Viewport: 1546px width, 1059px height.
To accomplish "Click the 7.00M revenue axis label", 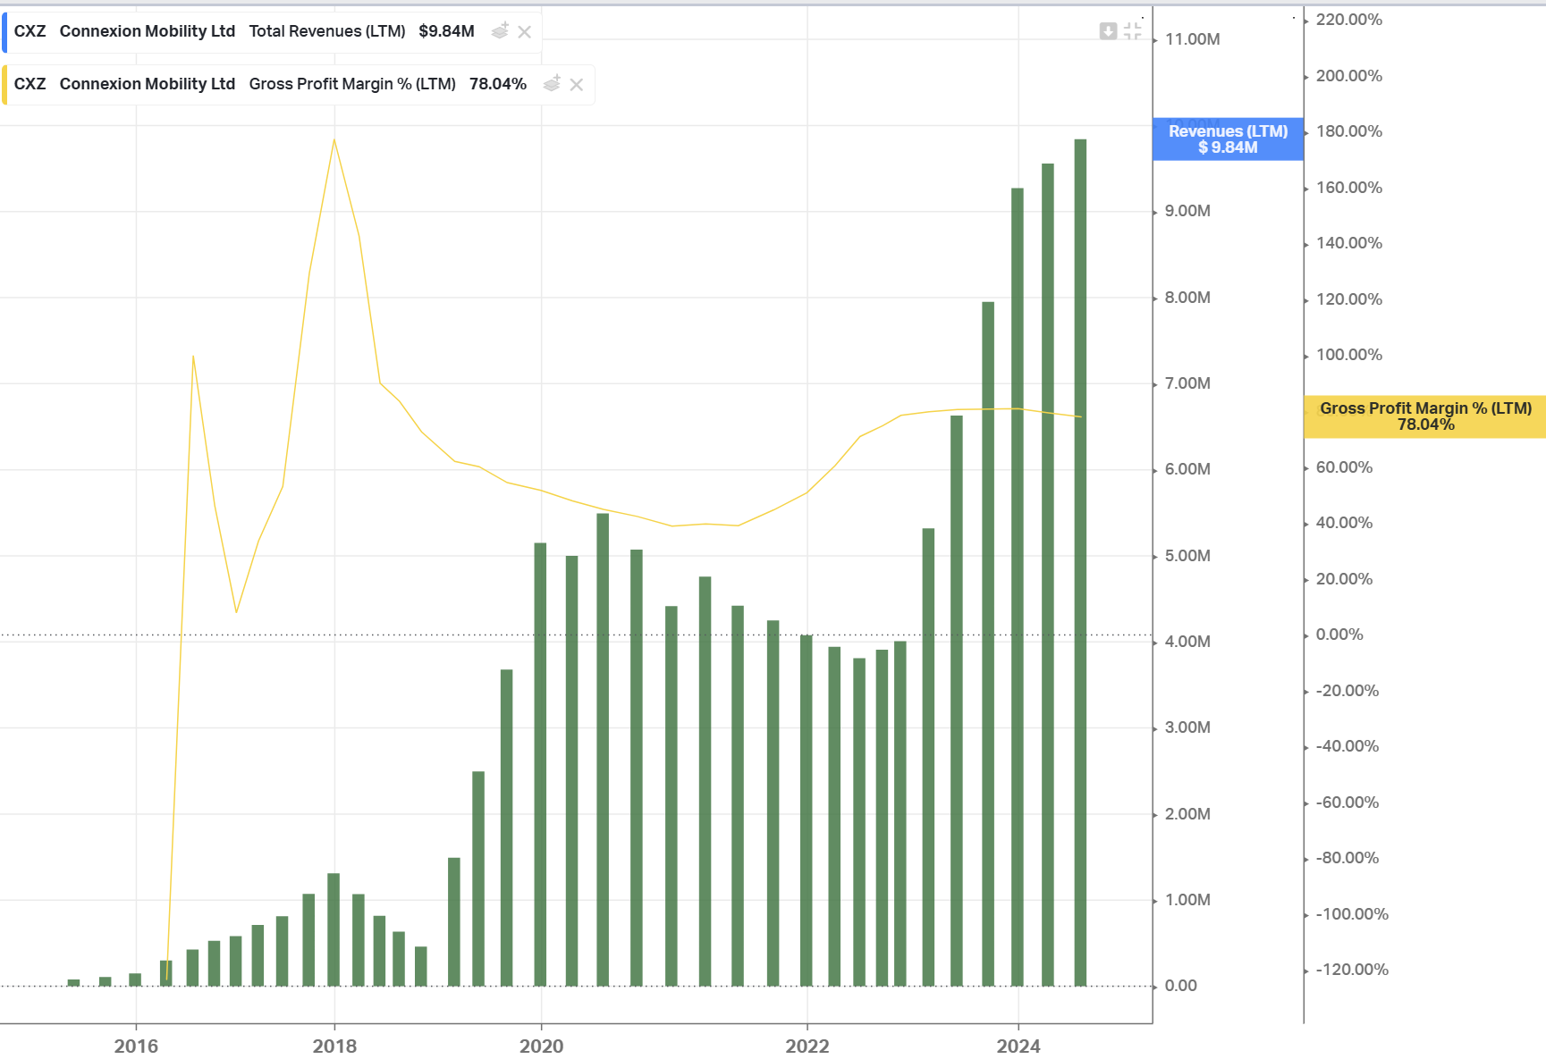I will [x=1187, y=383].
